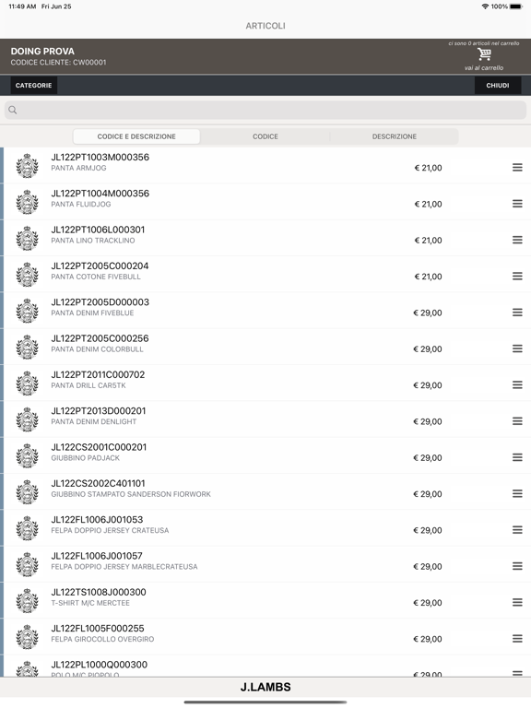This screenshot has width=531, height=708.
Task: Select the CODICE E DESCRIZIONE tab
Action: 136,136
